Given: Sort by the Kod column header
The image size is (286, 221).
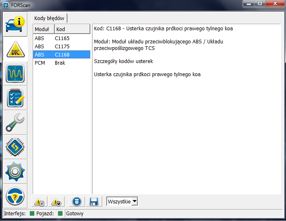Looking at the screenshot, I should click(x=71, y=29).
